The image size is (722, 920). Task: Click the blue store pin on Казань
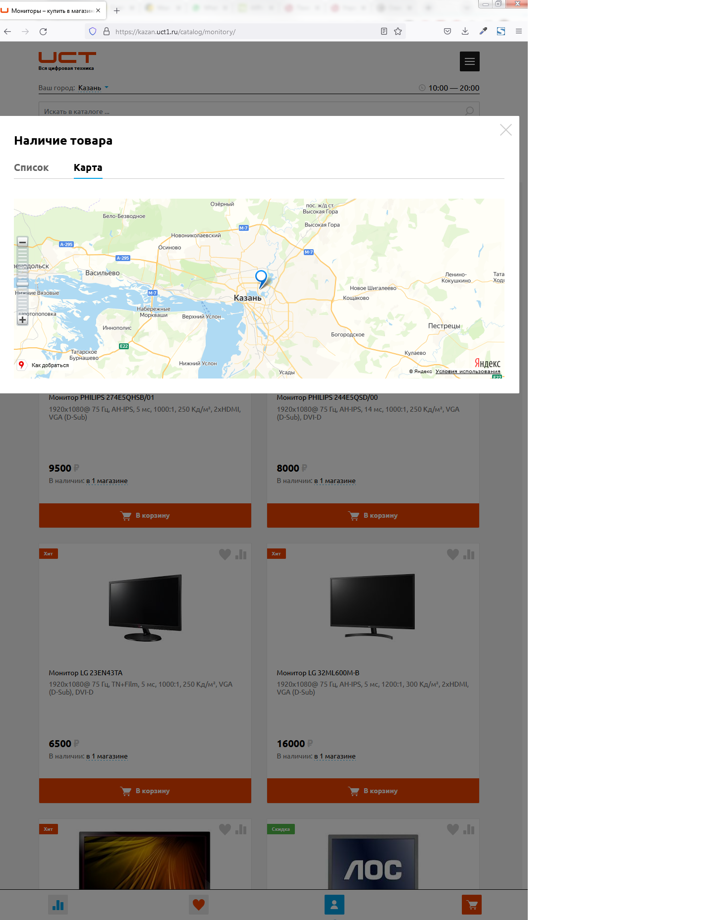pos(261,279)
